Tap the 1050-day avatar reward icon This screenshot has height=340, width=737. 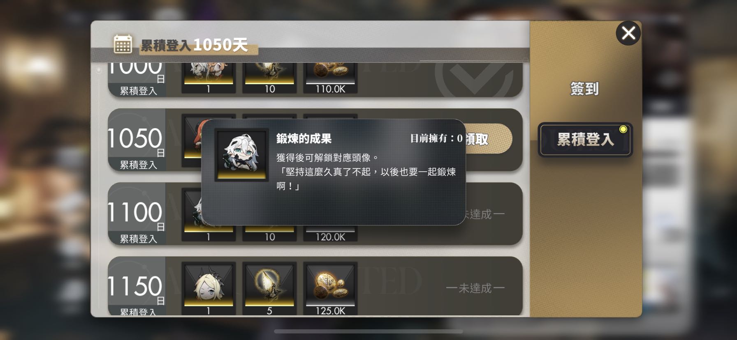pos(192,140)
